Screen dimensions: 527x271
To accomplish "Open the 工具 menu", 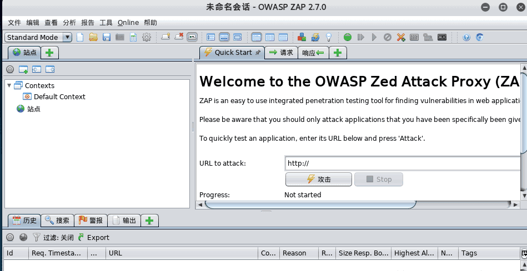I will [106, 23].
